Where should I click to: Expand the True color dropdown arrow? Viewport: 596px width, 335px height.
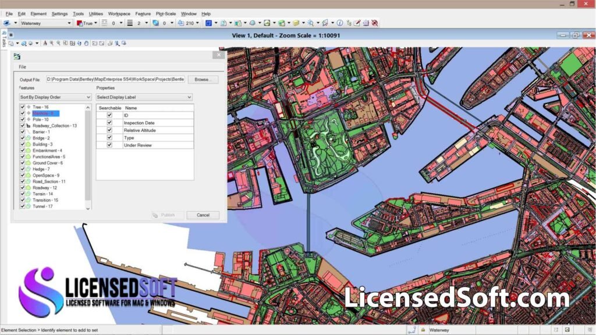(x=95, y=23)
